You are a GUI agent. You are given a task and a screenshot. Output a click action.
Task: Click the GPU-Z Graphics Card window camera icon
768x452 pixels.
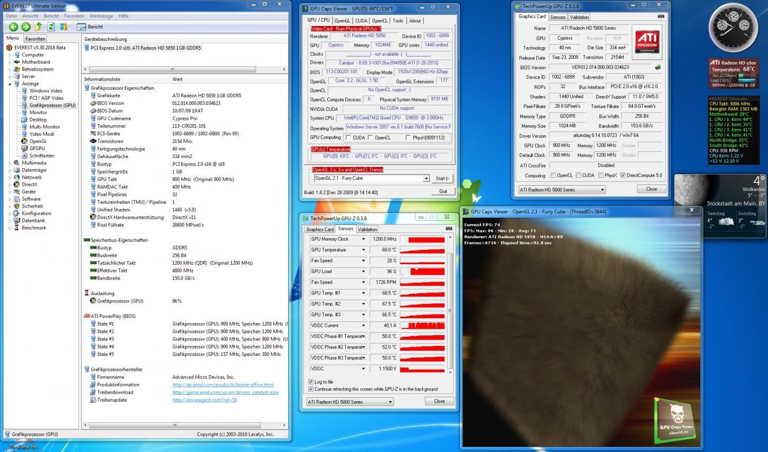pos(661,16)
